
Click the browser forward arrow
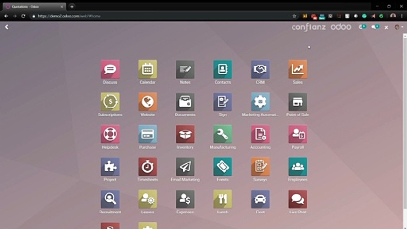point(15,16)
